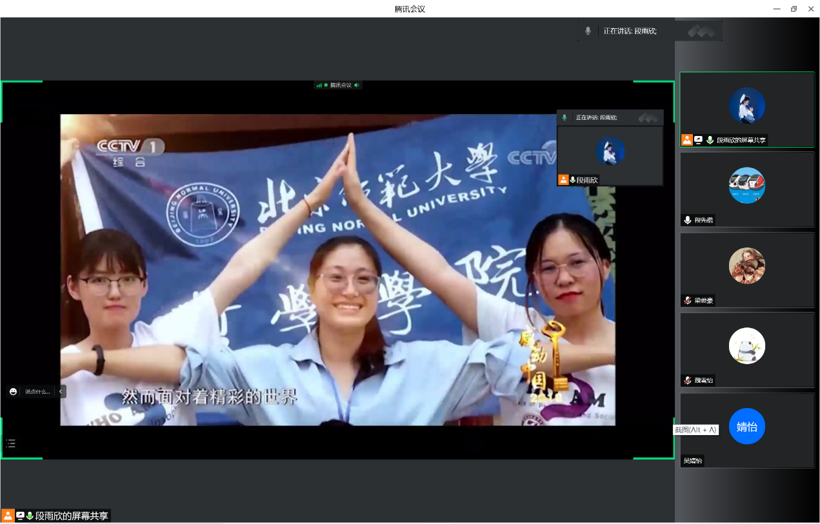Viewport: 820px width, 524px height.
Task: Click the green microphone on 段雨欣's sidebar tile
Action: click(x=710, y=140)
